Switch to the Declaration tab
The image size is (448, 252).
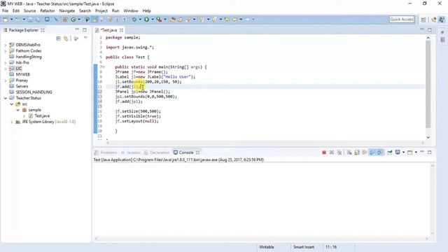pos(157,153)
